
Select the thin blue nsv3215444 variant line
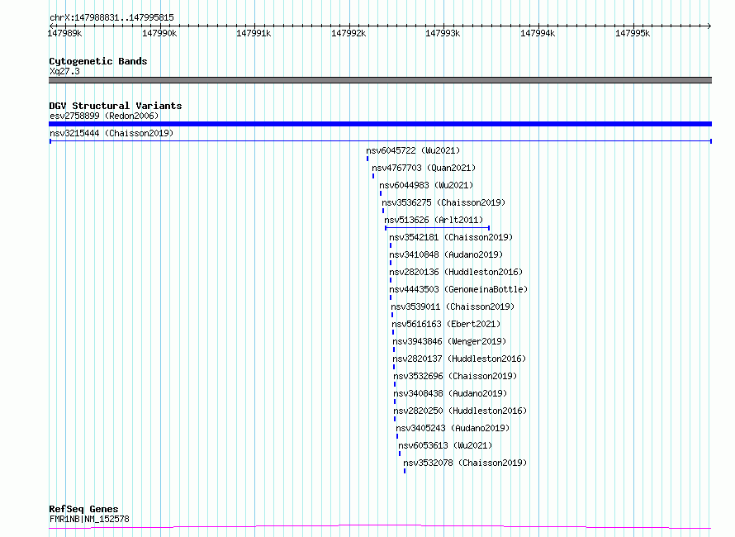(x=380, y=140)
